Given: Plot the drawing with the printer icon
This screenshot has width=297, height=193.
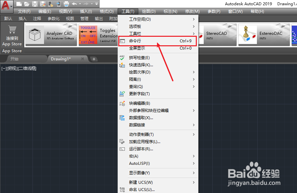Looking at the screenshot, I should (66, 4).
